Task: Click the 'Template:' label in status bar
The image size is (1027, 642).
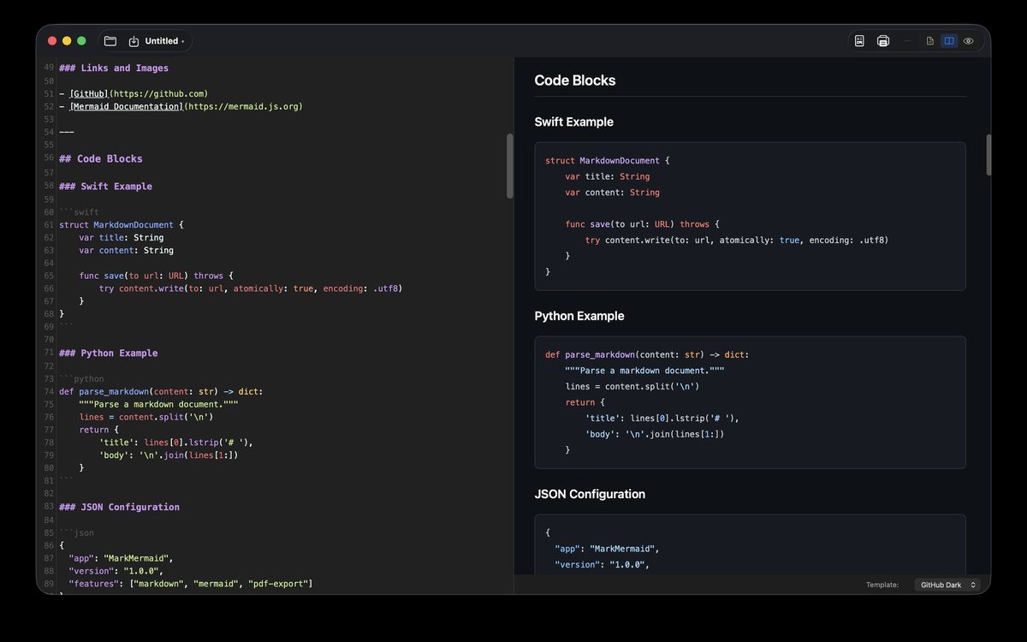Action: [x=882, y=585]
